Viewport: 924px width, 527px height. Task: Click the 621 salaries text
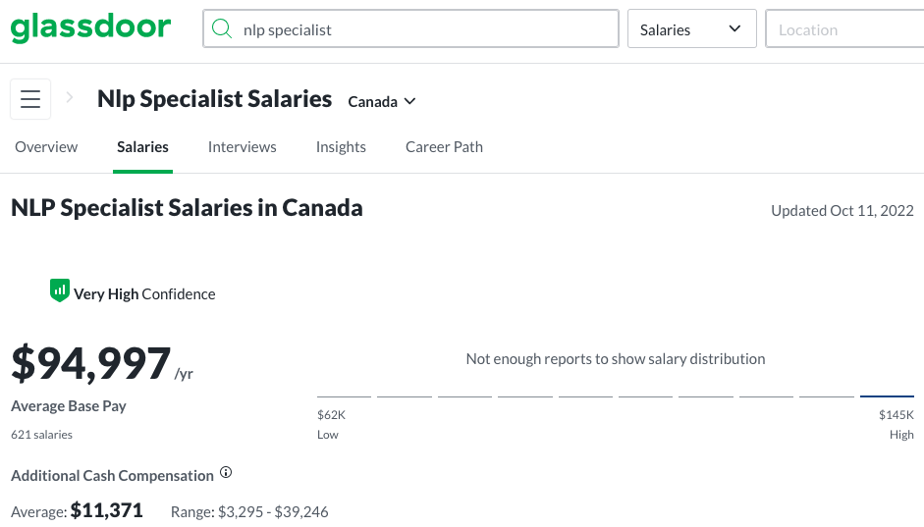click(x=42, y=435)
